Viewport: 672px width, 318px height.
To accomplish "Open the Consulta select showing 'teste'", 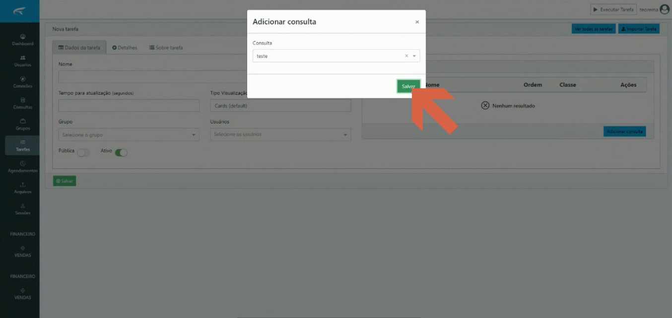I will [336, 56].
